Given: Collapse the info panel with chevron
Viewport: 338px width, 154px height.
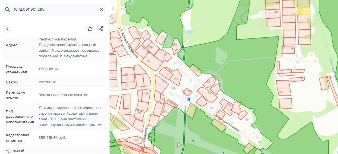Looking at the screenshot, I should point(113,8).
